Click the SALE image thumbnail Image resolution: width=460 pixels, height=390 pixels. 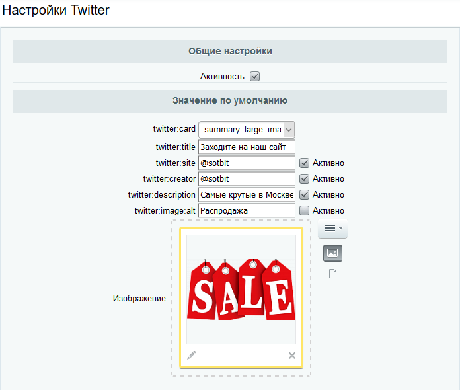point(241,289)
